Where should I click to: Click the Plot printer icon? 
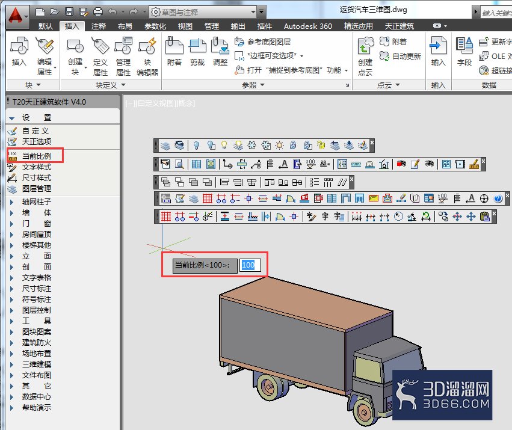[98, 13]
